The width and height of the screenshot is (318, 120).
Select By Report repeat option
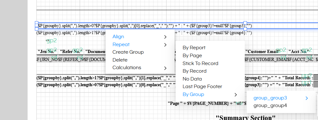(194, 48)
